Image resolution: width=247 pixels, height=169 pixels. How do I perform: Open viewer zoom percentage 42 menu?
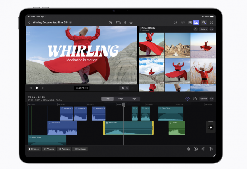click(x=124, y=88)
